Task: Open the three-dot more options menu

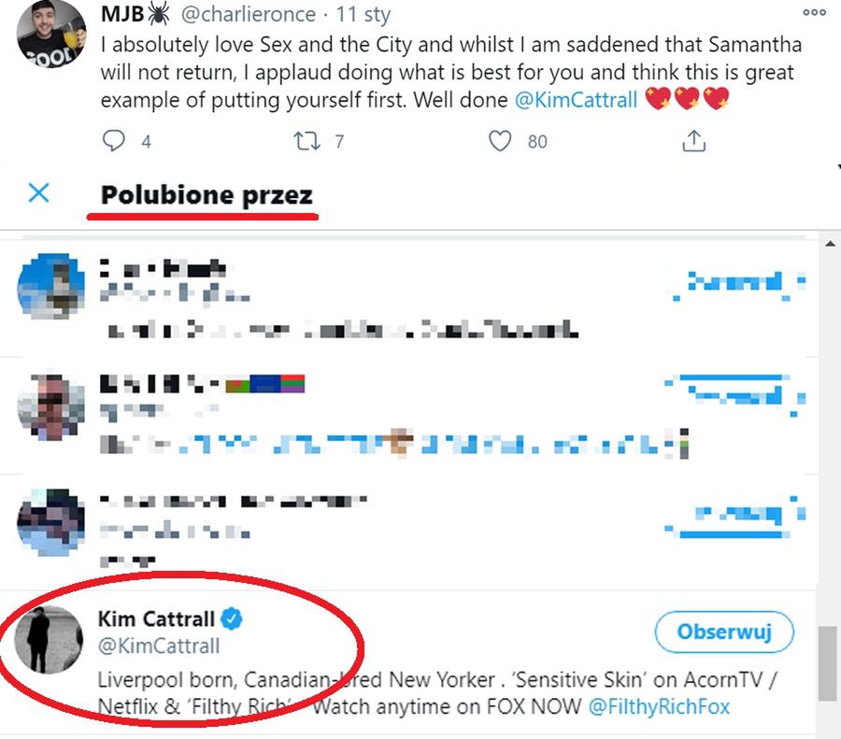Action: coord(814,13)
